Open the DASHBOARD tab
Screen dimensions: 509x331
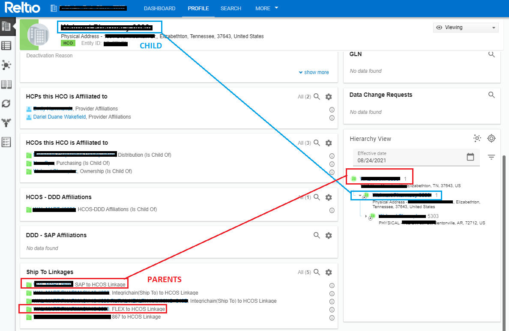(159, 9)
